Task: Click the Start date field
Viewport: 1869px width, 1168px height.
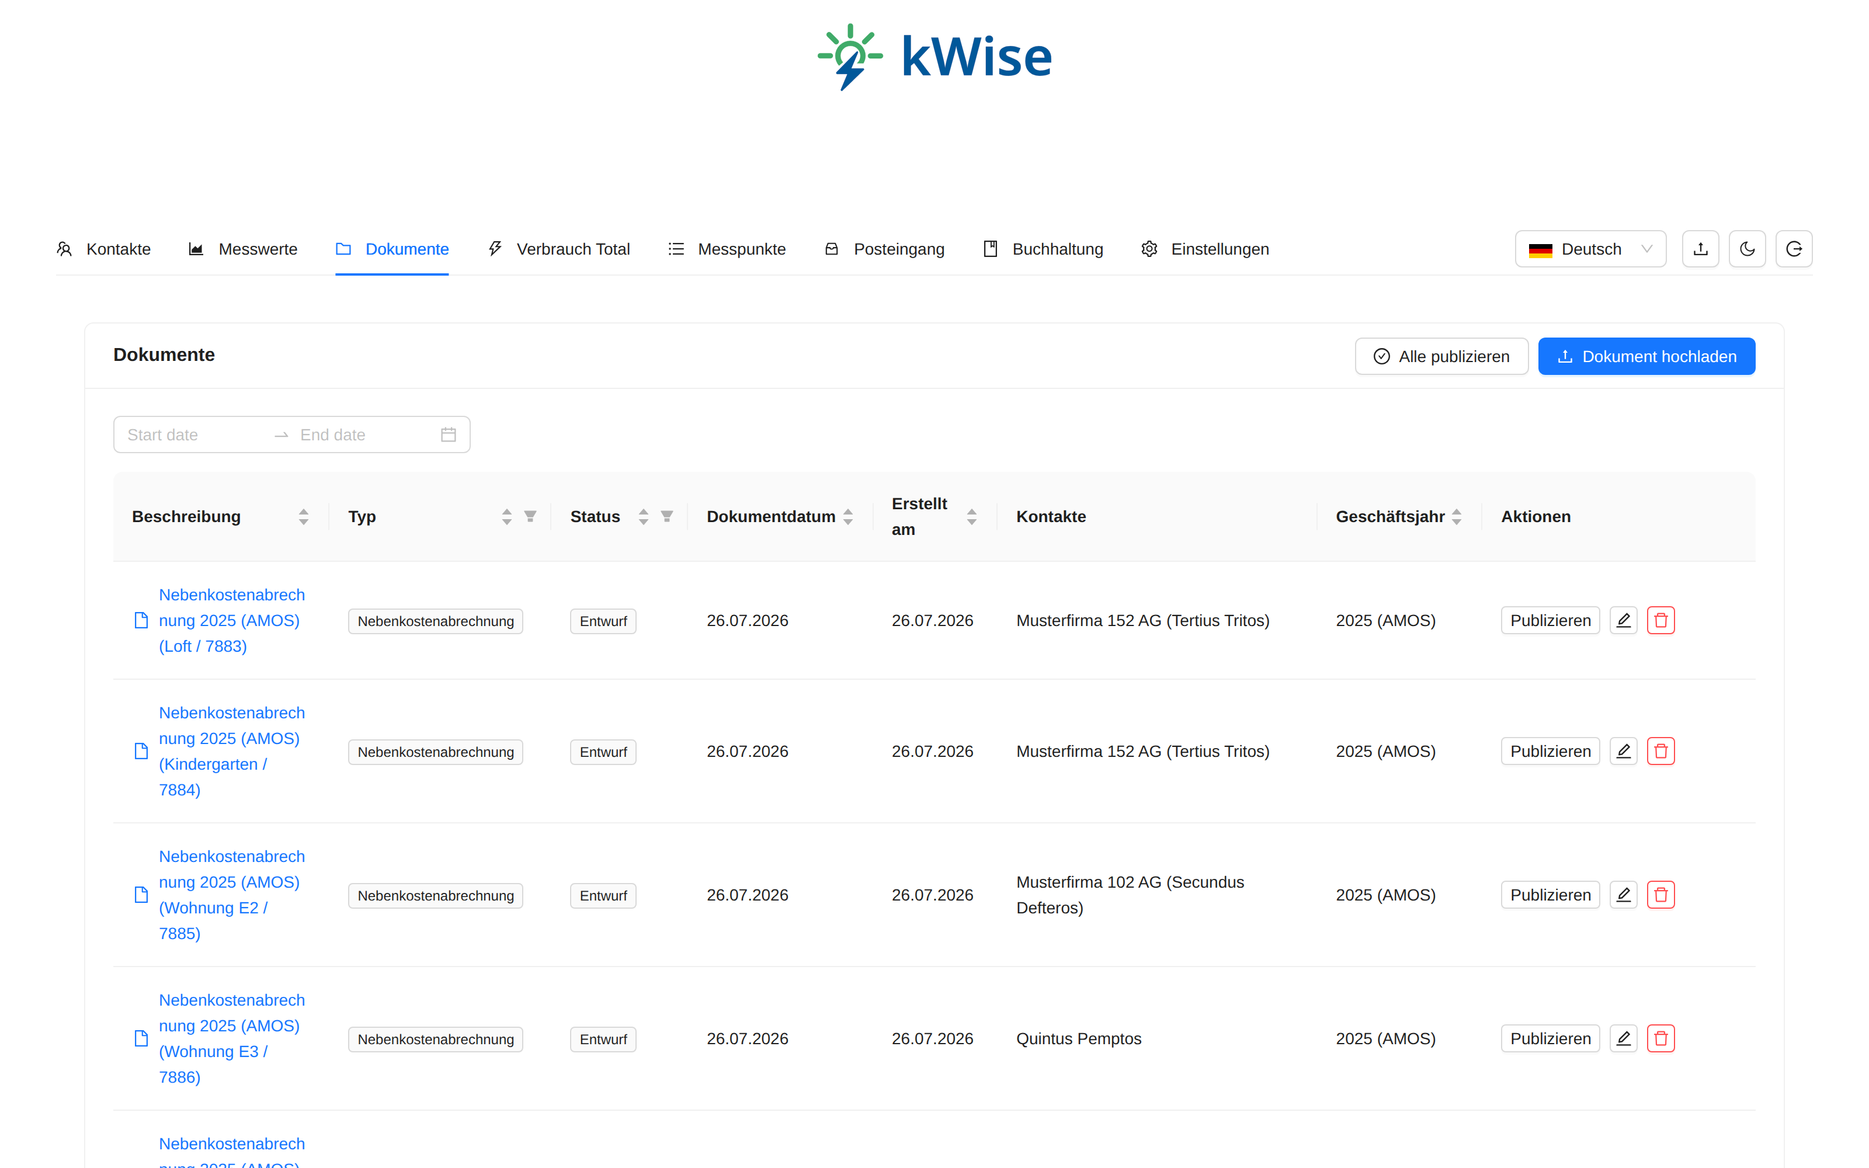Action: (193, 435)
